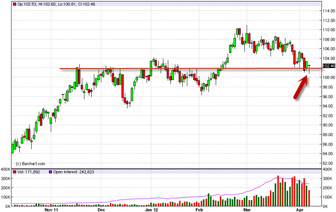Viewport: 336px width, 212px height.
Task: Select the Lo:100.81 low value
Action: coord(67,4)
